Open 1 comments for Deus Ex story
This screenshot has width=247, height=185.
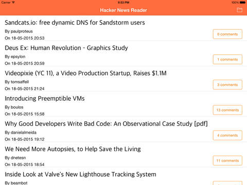pyautogui.click(x=227, y=60)
